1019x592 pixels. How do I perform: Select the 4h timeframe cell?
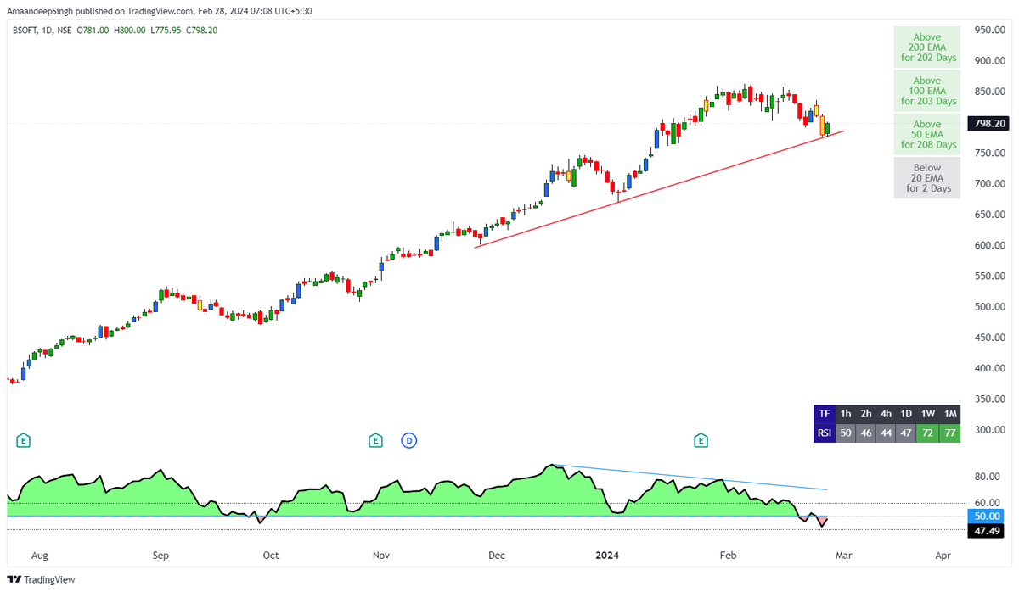886,414
